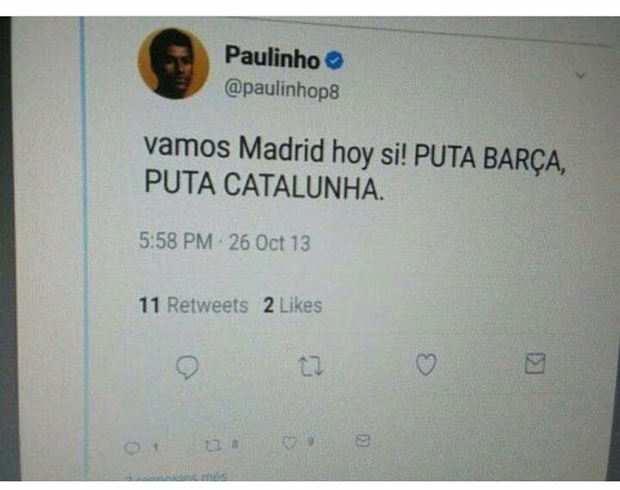Screen dimensions: 620x490
Task: Click the small heart icon showing 9
Action: click(289, 443)
